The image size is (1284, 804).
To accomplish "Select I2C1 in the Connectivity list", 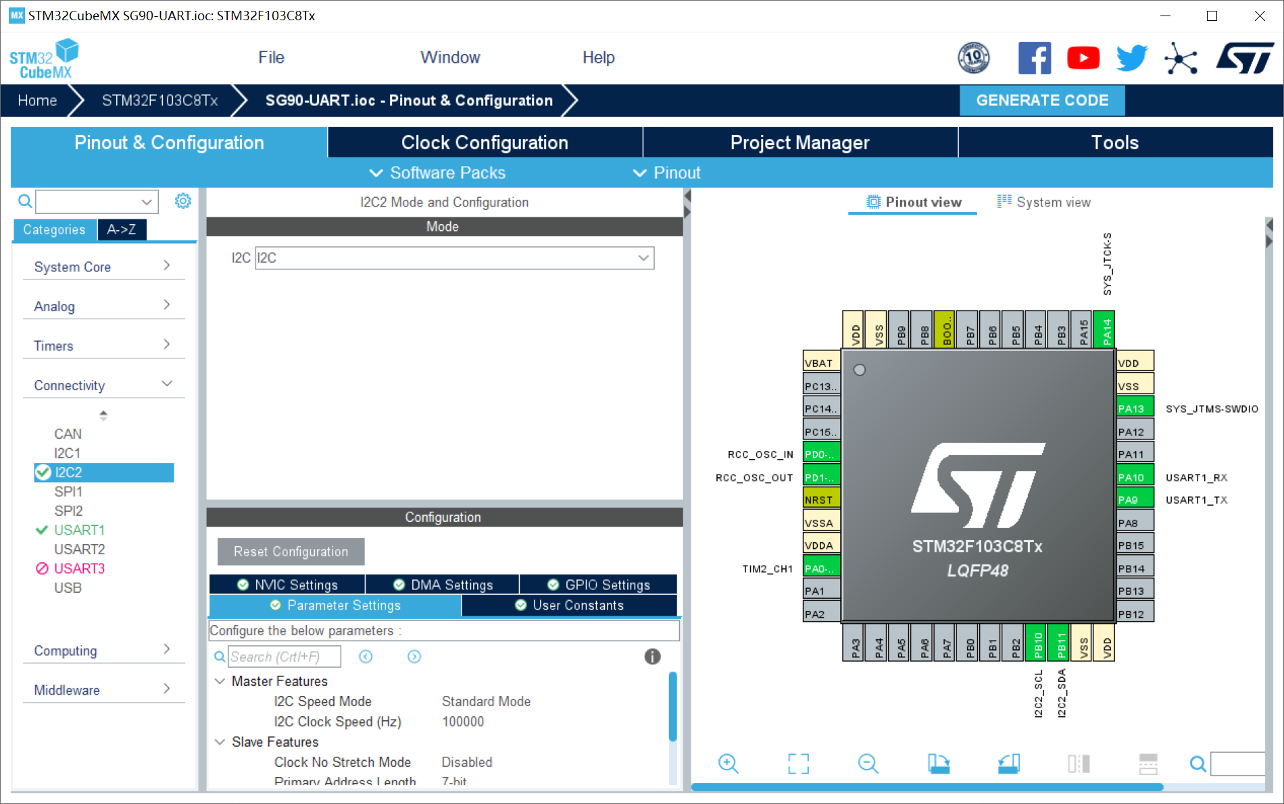I will click(x=67, y=453).
